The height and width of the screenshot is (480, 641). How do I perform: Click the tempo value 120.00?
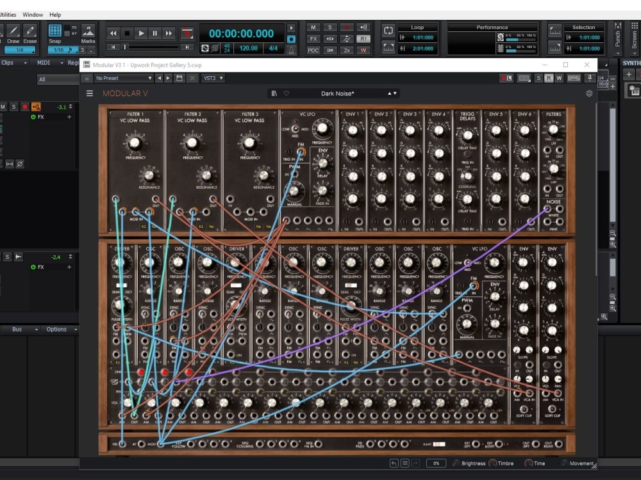coord(248,48)
